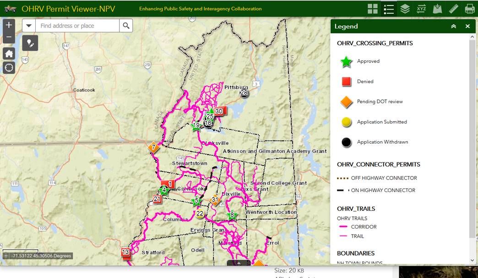Open the Basemap Gallery grid icon

(x=373, y=9)
